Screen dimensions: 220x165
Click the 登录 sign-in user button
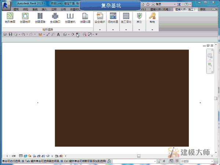157,4
